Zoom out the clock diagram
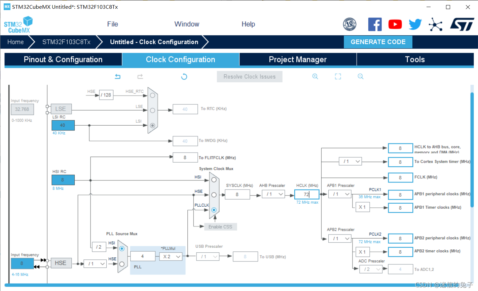The width and height of the screenshot is (478, 291). point(361,77)
